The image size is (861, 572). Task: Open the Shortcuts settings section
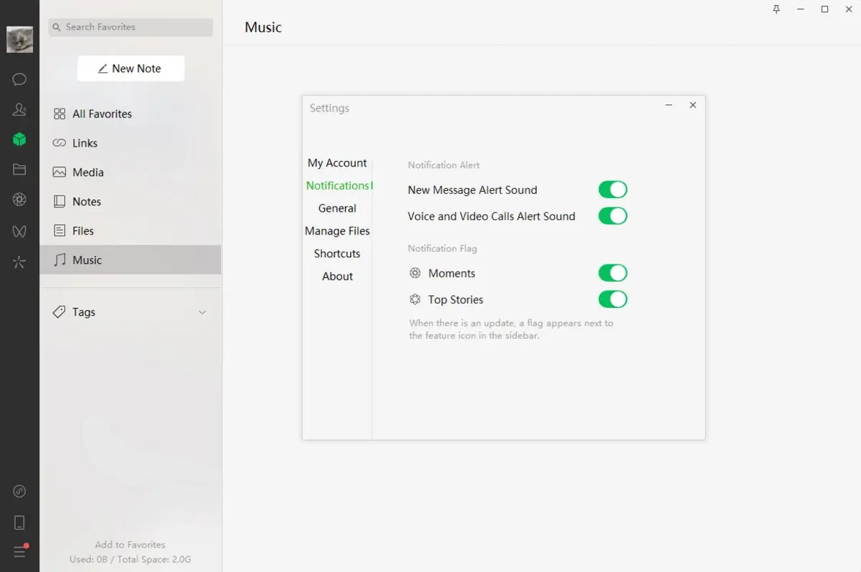pyautogui.click(x=336, y=253)
